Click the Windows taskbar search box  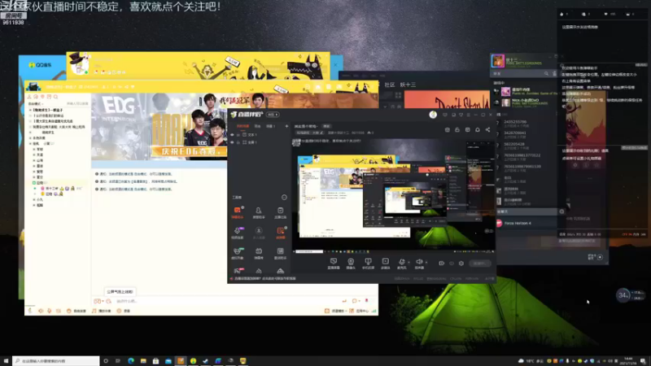click(56, 361)
